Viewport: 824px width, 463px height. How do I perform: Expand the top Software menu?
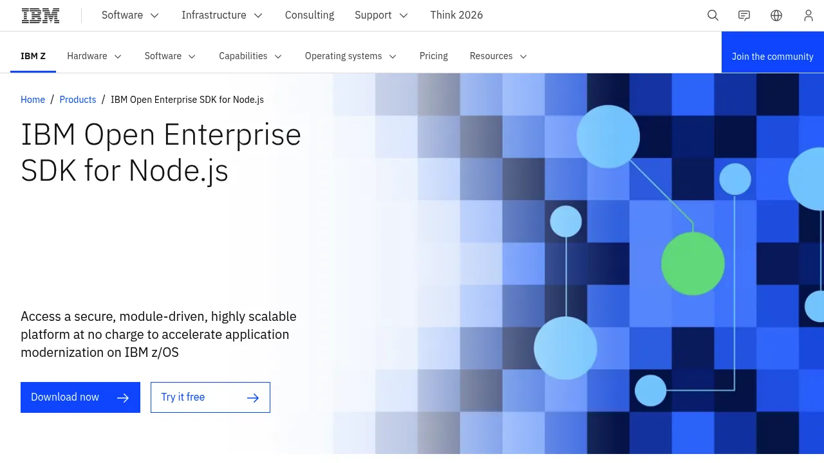click(131, 15)
